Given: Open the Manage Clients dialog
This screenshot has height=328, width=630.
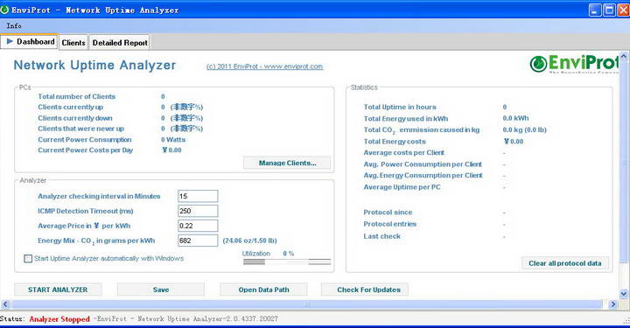Looking at the screenshot, I should point(287,163).
